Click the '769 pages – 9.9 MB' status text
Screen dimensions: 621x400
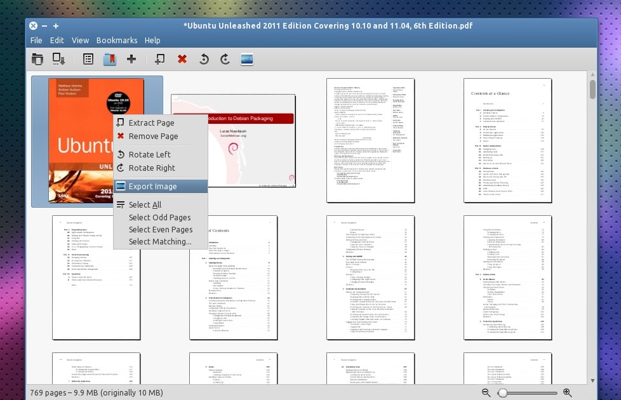point(97,392)
